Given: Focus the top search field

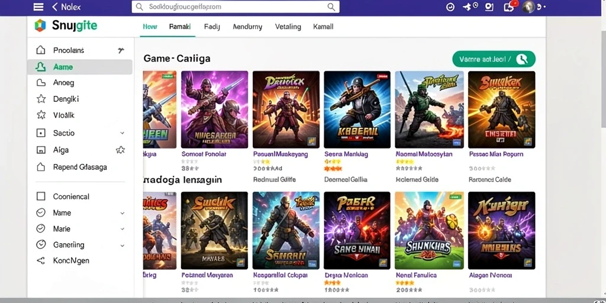Looking at the screenshot, I should (x=236, y=7).
